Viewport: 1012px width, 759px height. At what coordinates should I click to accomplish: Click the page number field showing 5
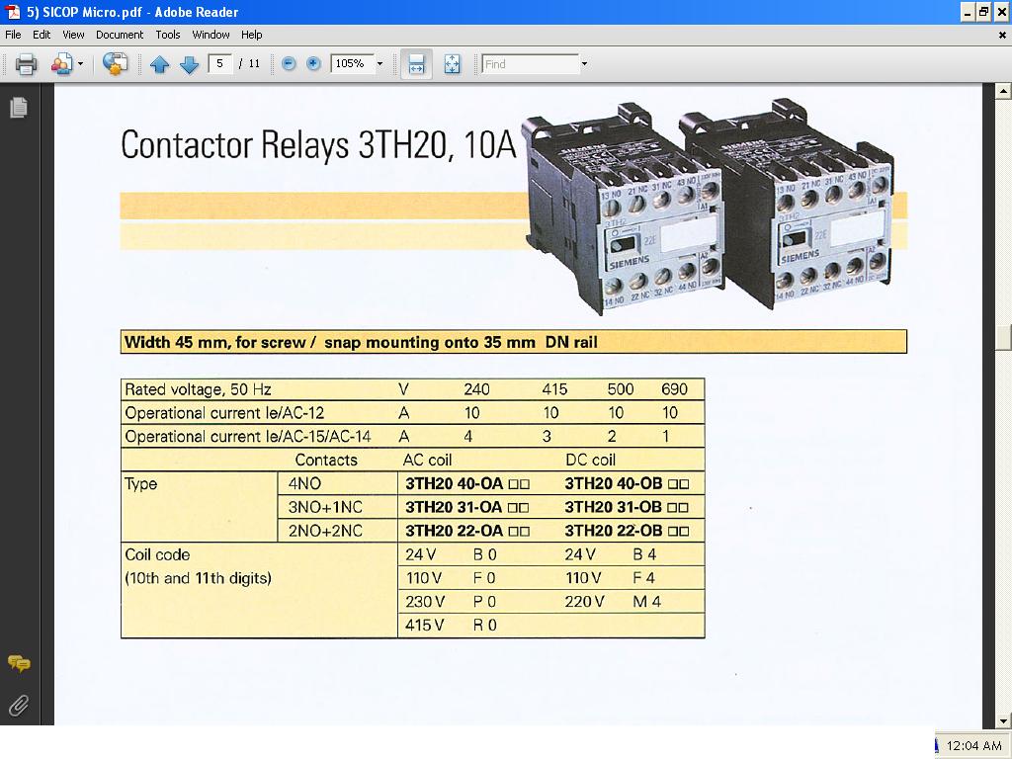(220, 63)
